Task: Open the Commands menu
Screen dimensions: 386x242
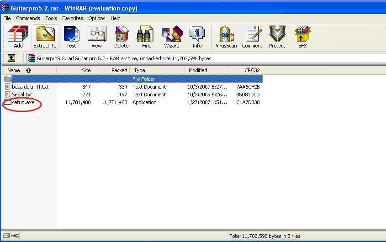Action: point(28,18)
